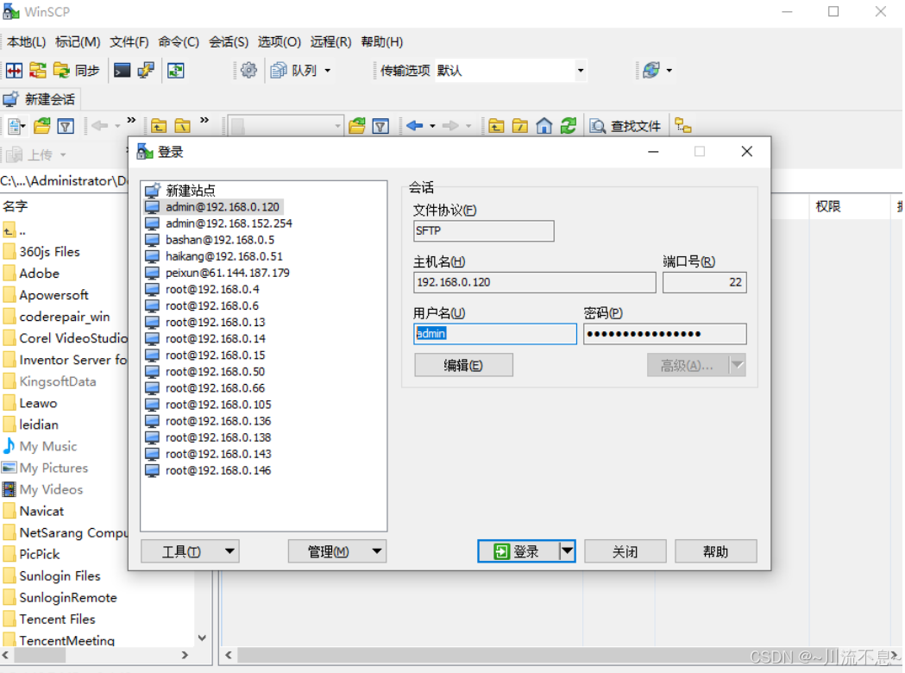The width and height of the screenshot is (905, 673).
Task: Click the compare directories toolbar icon
Action: [x=15, y=71]
